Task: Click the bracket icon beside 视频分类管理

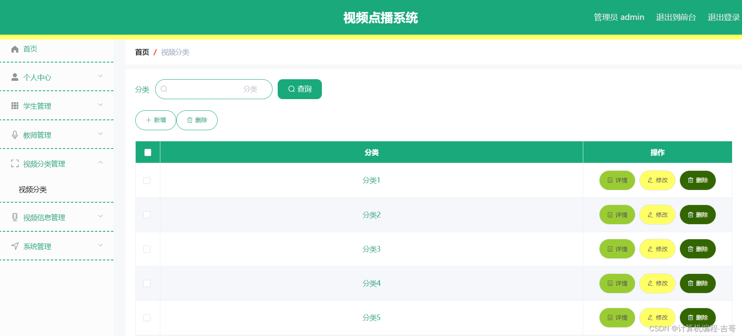Action: [15, 164]
